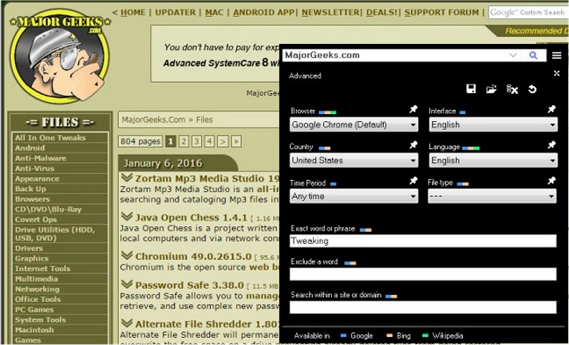Click the MajorGeeks.Com breadcrumb link
The width and height of the screenshot is (569, 345).
[x=153, y=120]
